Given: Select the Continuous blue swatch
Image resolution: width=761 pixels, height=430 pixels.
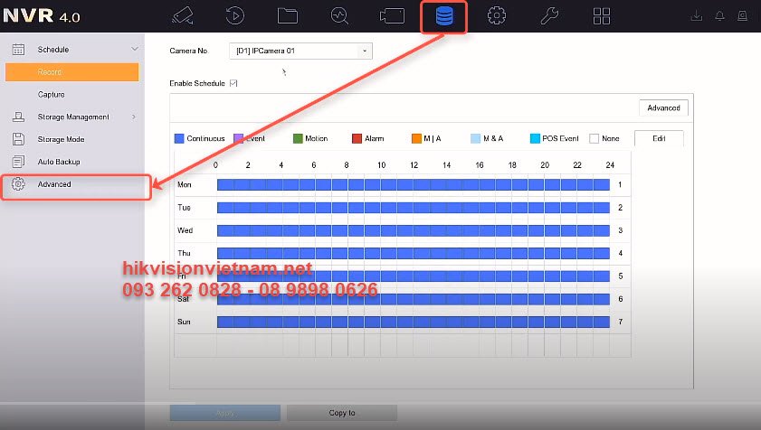Looking at the screenshot, I should (179, 138).
